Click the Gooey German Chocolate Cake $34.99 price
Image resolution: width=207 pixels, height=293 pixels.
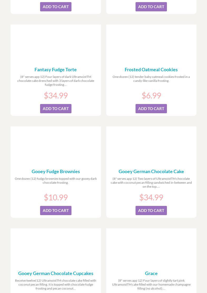point(151,197)
